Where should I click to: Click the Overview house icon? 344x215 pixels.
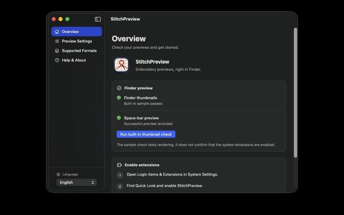[57, 31]
